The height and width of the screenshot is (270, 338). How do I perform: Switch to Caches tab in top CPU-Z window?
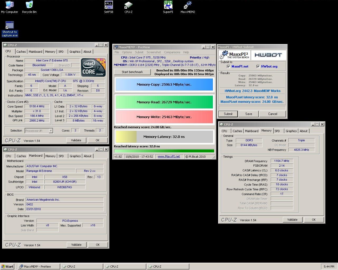(21, 52)
